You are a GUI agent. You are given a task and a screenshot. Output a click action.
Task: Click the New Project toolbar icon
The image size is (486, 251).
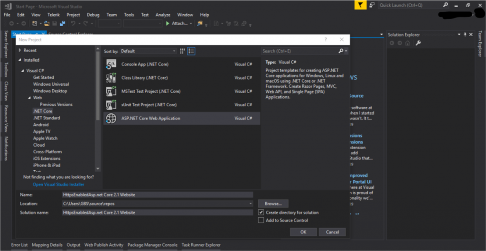pyautogui.click(x=35, y=23)
